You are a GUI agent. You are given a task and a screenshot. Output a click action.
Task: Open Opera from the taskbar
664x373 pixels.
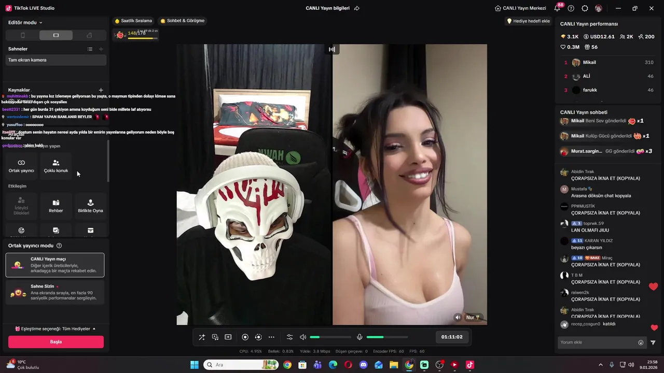click(348, 365)
